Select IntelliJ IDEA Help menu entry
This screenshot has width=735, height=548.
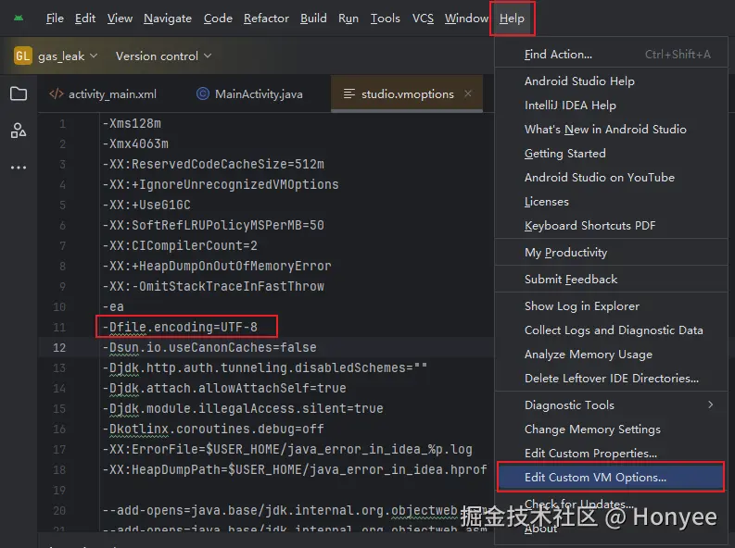tap(611, 106)
